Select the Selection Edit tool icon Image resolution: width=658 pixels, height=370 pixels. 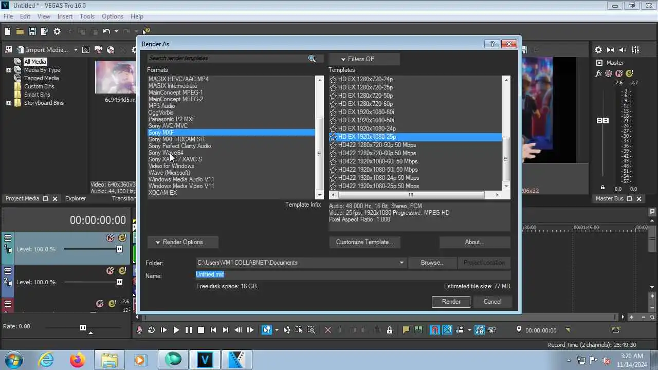299,330
